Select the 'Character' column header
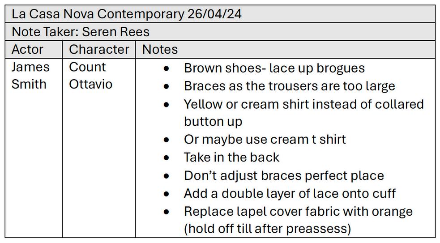This screenshot has width=440, height=243. click(99, 49)
